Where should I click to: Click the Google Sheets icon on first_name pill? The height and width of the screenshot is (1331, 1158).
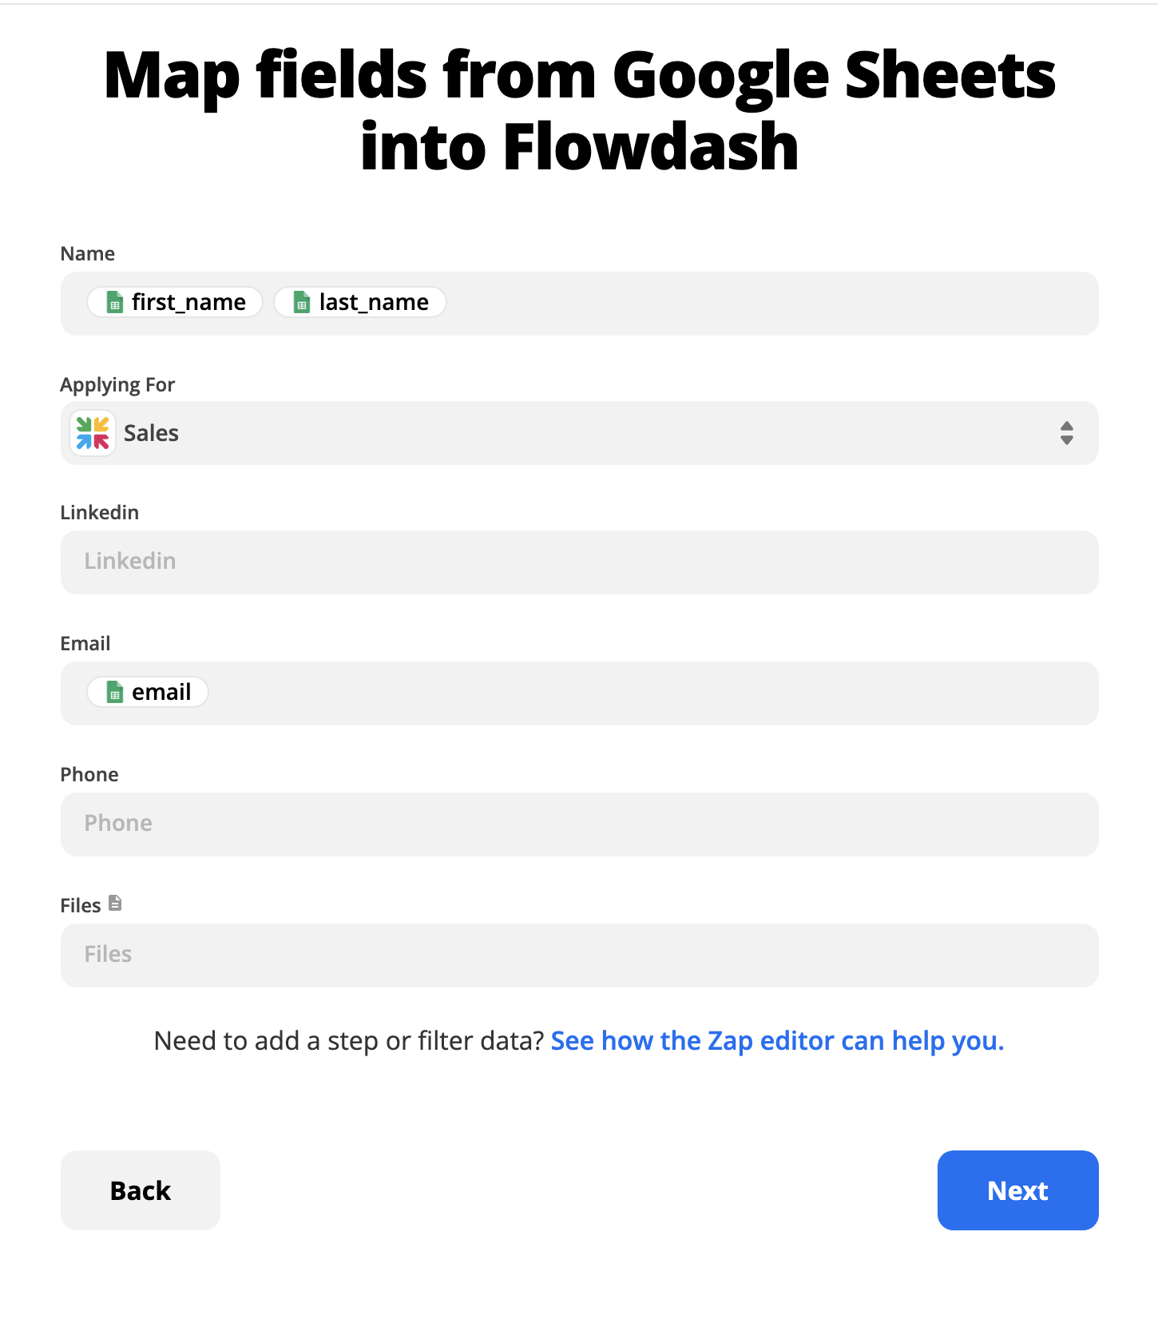115,302
